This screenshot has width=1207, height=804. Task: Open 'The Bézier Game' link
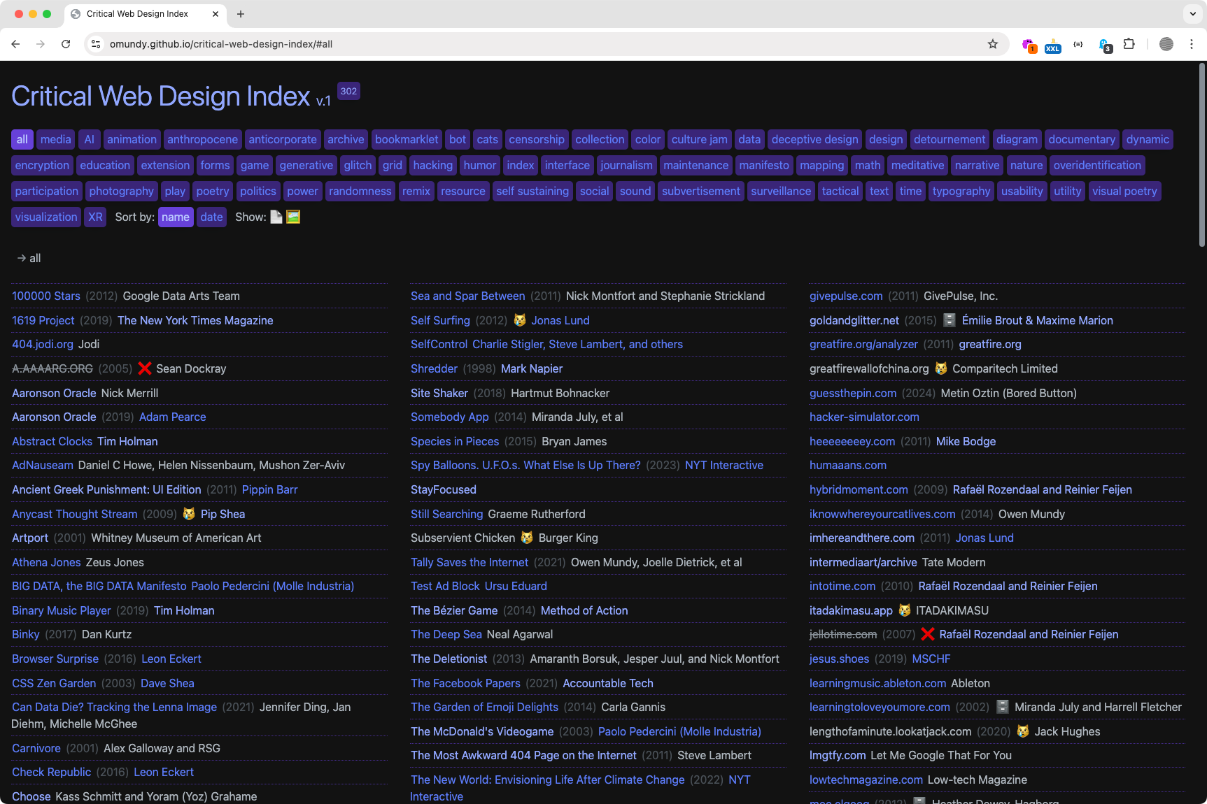tap(454, 610)
